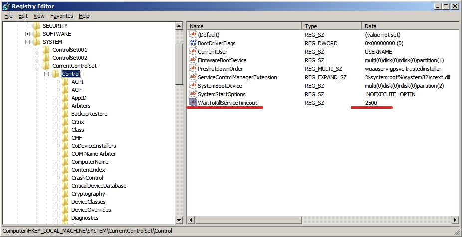This screenshot has width=462, height=237.
Task: Click the string icon beside PreshutdownOrder
Action: tap(193, 69)
